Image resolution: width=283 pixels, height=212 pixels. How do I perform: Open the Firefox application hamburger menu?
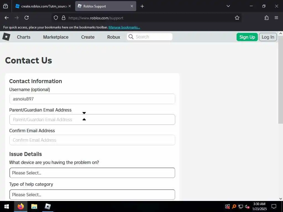pyautogui.click(x=276, y=18)
